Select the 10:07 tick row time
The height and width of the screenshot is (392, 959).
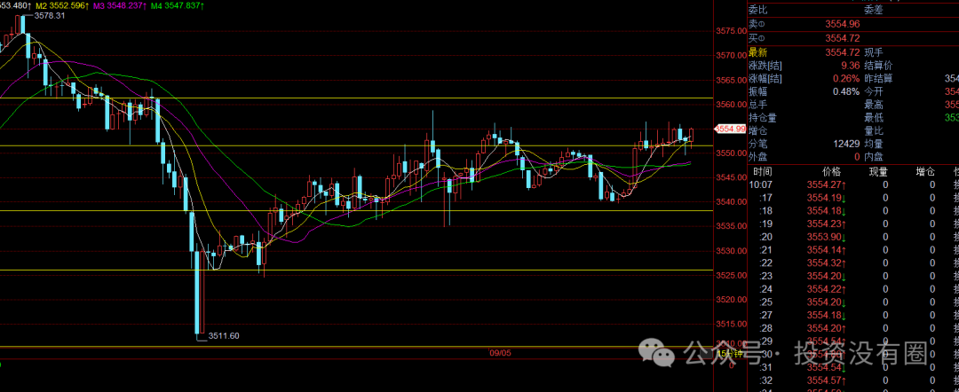(x=762, y=184)
